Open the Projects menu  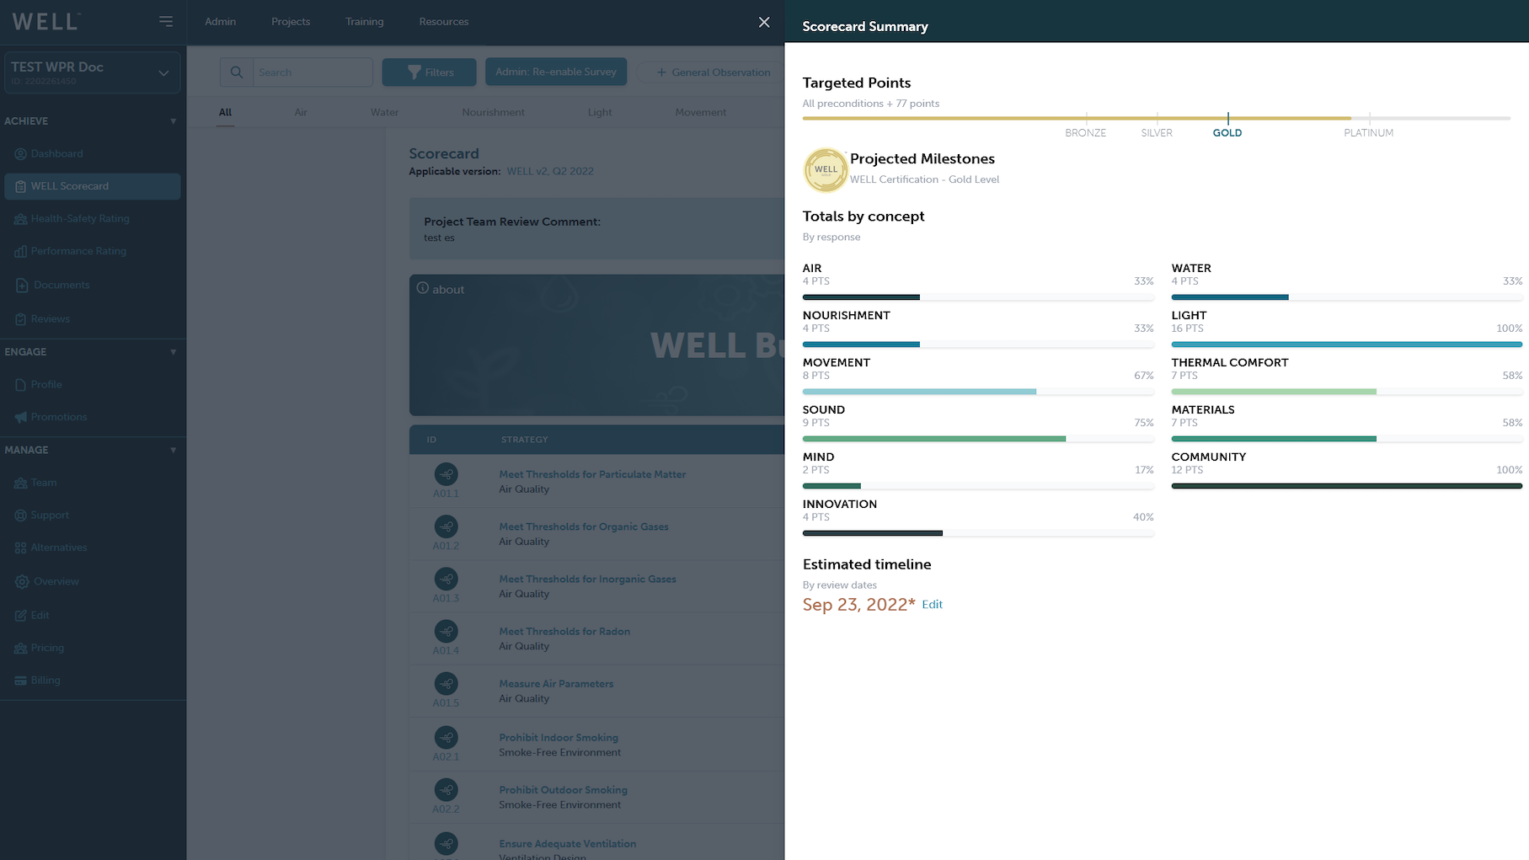291,22
